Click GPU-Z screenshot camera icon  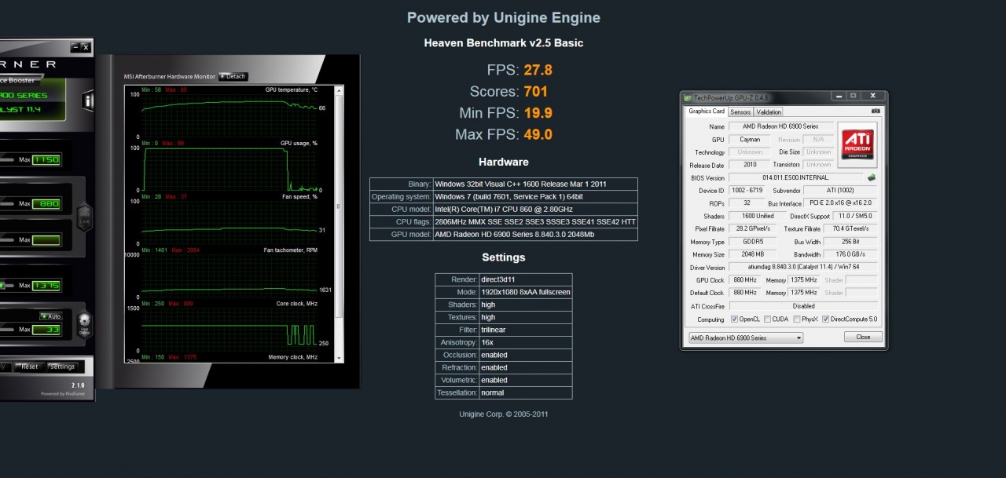[875, 111]
